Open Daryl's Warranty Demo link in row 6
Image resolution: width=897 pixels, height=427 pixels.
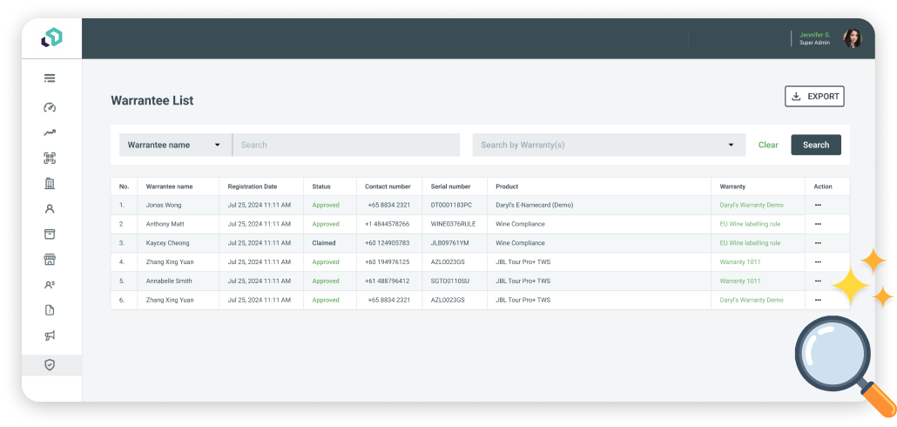[751, 300]
